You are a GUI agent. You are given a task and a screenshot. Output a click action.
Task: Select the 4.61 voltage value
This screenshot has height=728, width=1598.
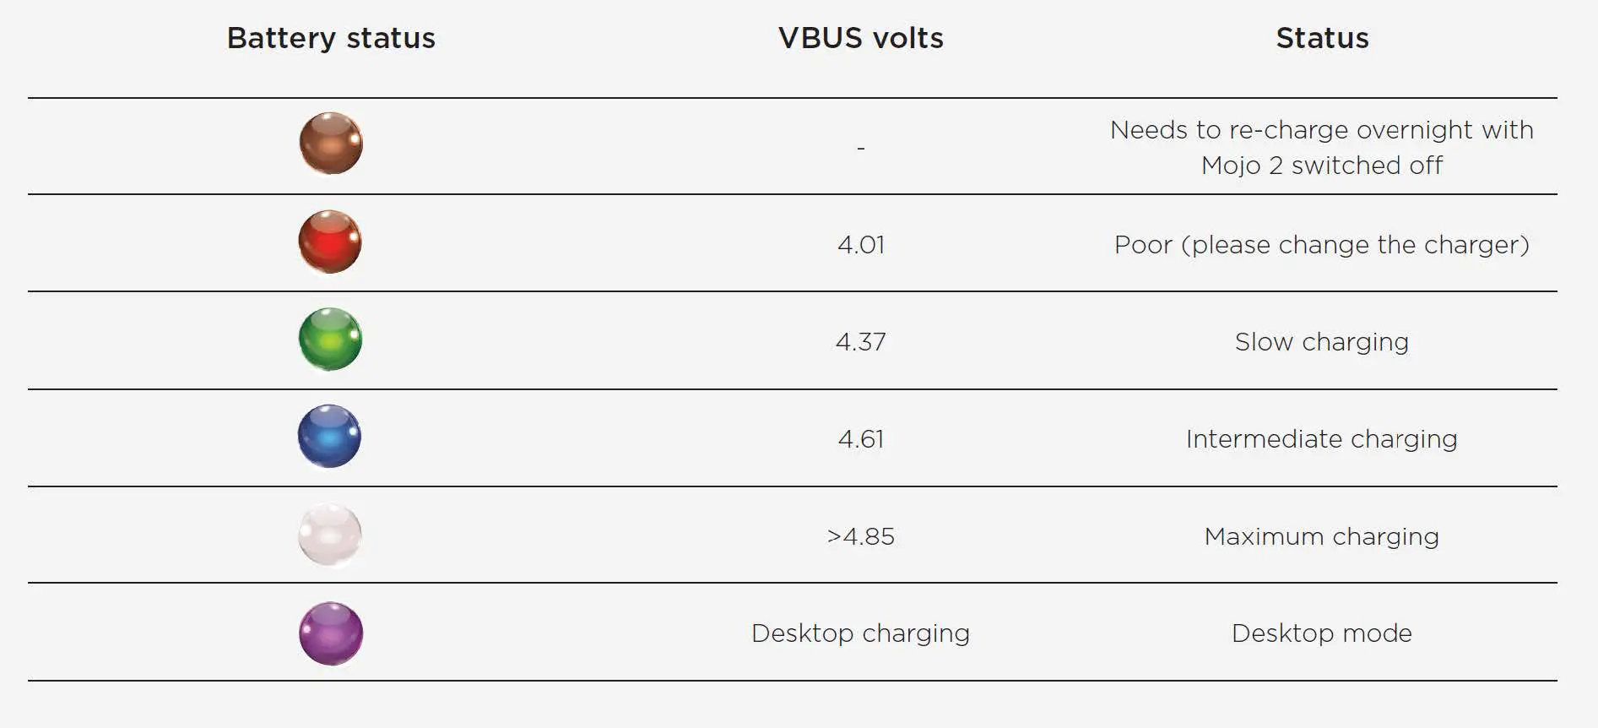coord(861,439)
